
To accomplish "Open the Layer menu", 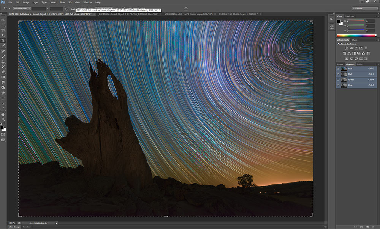I will 35,2.
